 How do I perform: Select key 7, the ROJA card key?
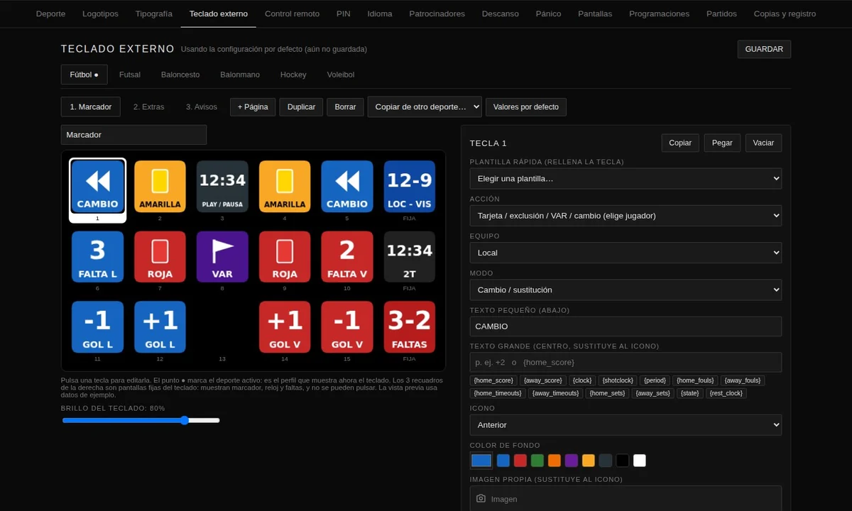(x=160, y=257)
